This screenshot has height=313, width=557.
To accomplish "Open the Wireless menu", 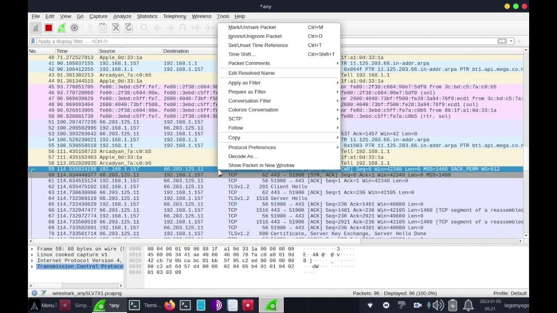I will [201, 16].
